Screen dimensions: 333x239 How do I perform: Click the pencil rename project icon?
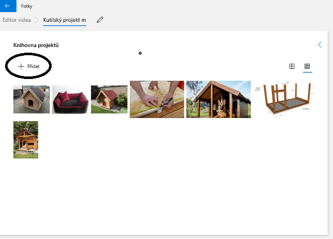coord(100,20)
